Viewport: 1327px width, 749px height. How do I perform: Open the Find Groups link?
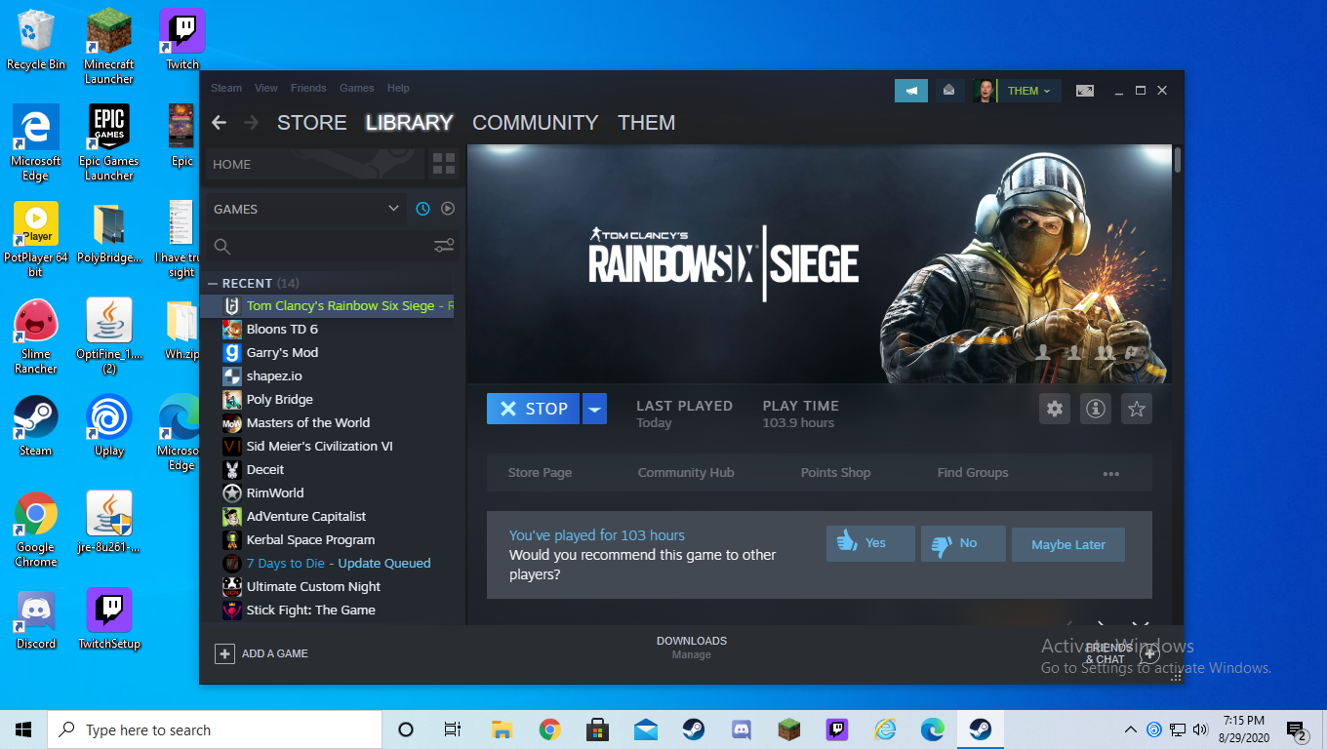tap(973, 473)
